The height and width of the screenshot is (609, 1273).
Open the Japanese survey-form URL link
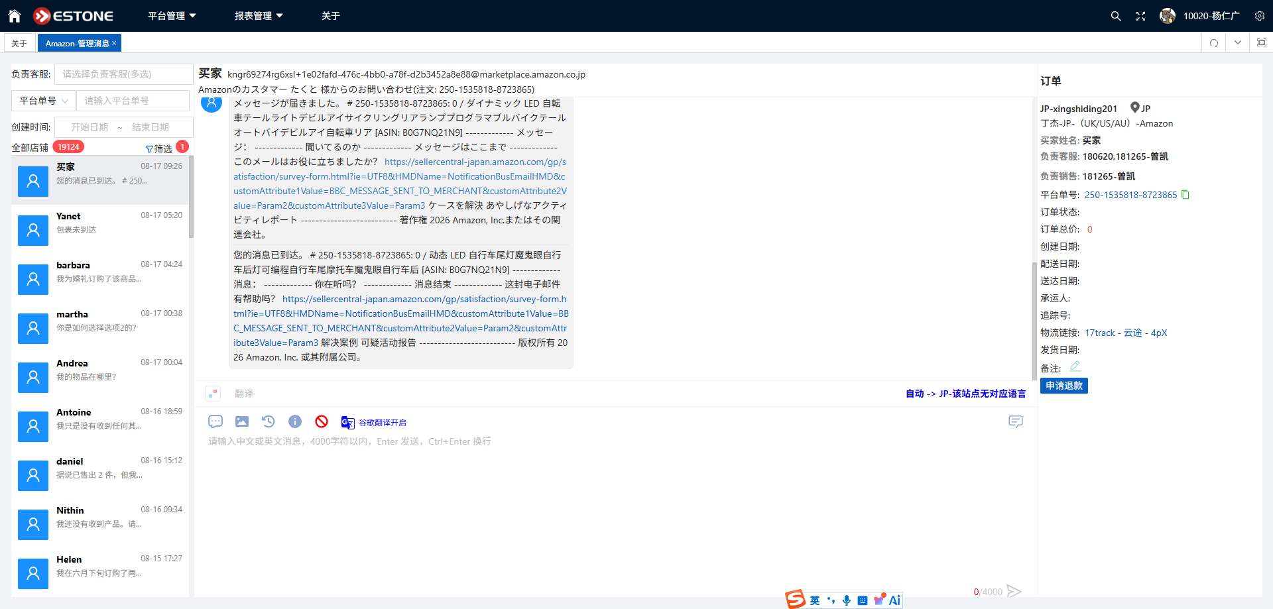[x=400, y=184]
